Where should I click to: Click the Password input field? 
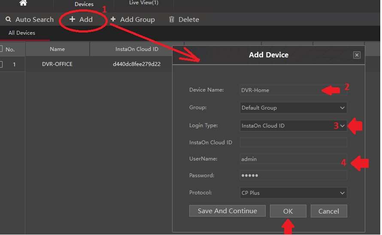(293, 176)
